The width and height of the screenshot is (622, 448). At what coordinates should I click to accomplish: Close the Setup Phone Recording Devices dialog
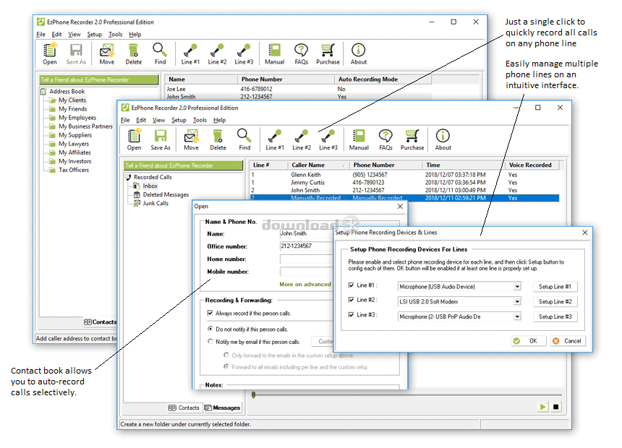pyautogui.click(x=584, y=233)
